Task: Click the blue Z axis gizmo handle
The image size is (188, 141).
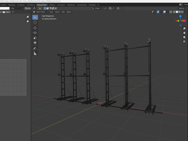Action: point(180,16)
